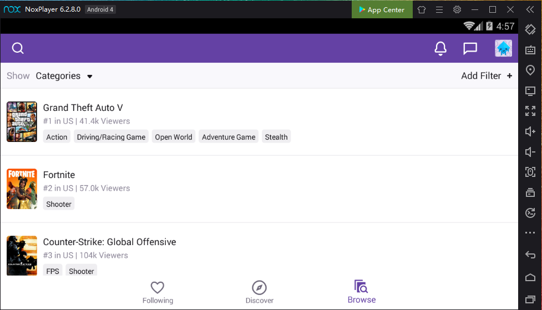Open the user profile avatar
Screen dimensions: 542x310
503,49
